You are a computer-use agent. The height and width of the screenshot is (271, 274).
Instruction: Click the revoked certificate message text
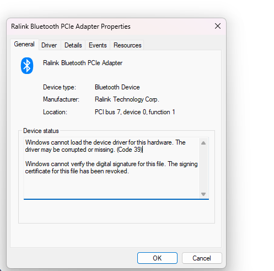(x=111, y=167)
